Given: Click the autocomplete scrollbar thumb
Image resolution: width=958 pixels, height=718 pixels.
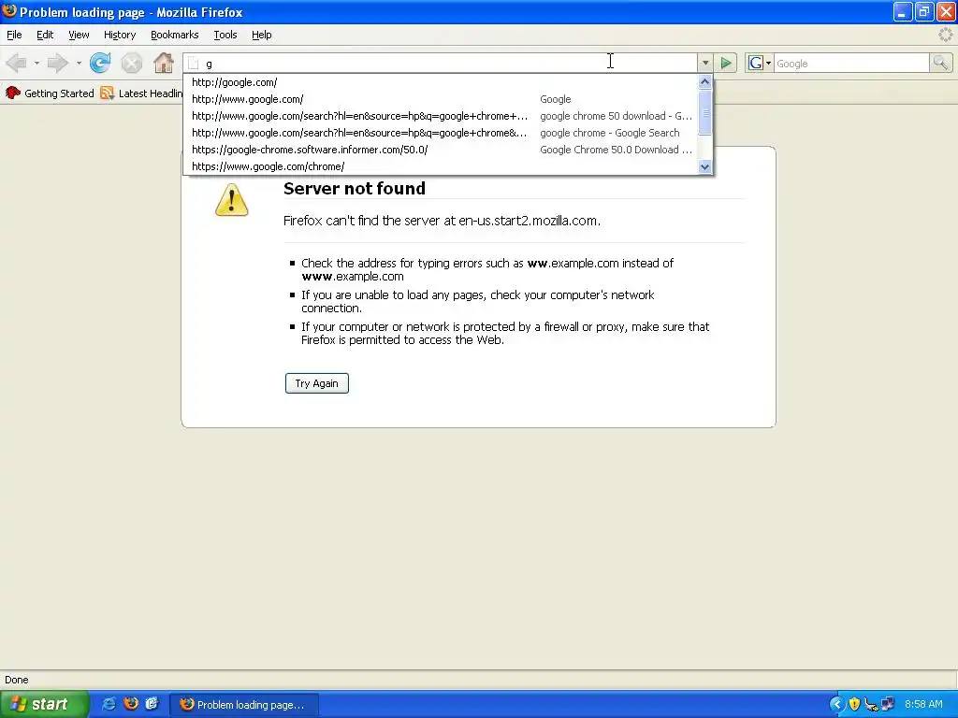Looking at the screenshot, I should pyautogui.click(x=705, y=113).
